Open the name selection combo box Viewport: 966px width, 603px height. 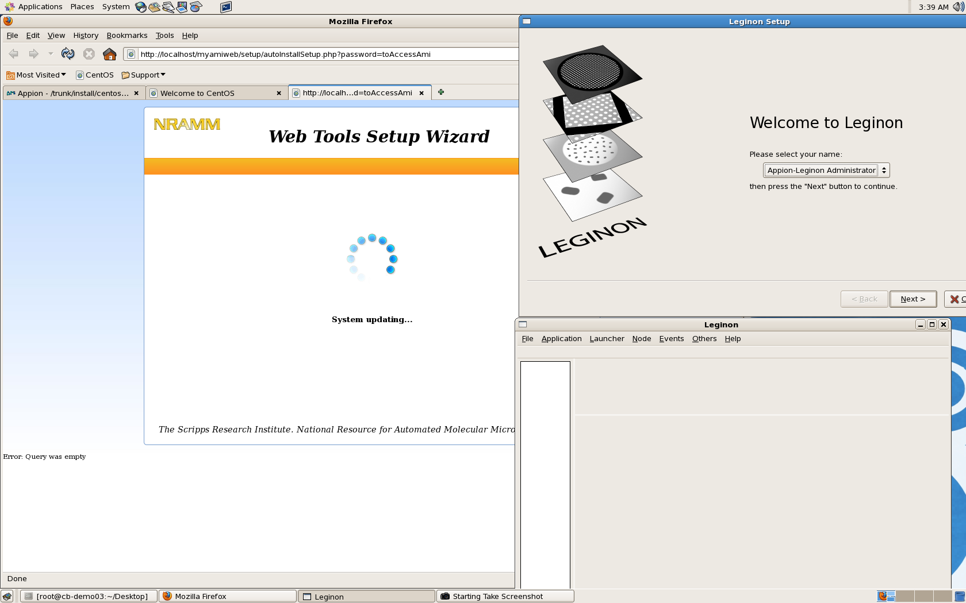pos(826,171)
